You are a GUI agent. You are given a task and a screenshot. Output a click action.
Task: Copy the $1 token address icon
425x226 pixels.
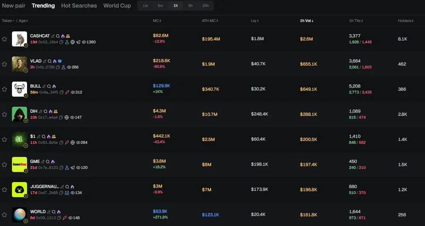61,143
